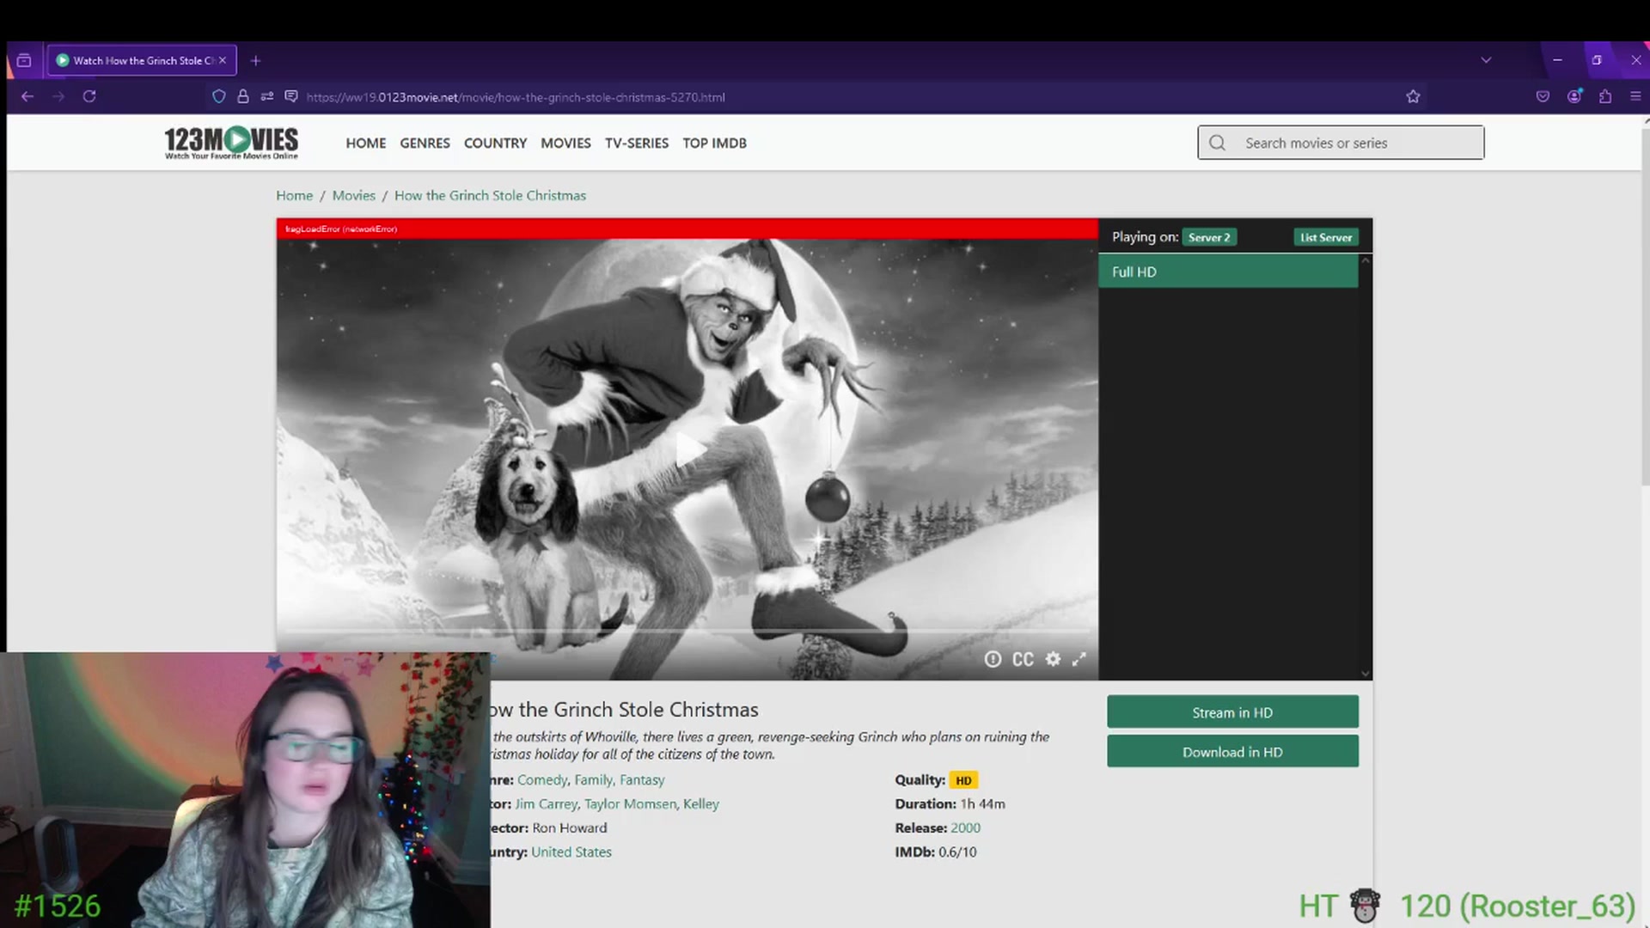The width and height of the screenshot is (1650, 928).
Task: Go back with the browser back arrow
Action: [x=27, y=96]
